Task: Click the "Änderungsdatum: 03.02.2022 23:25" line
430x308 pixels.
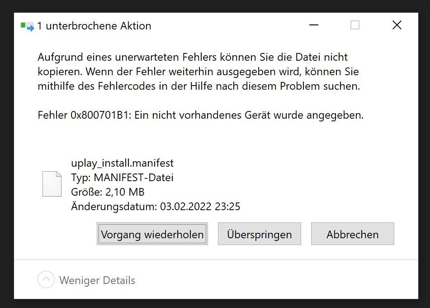Action: tap(156, 207)
